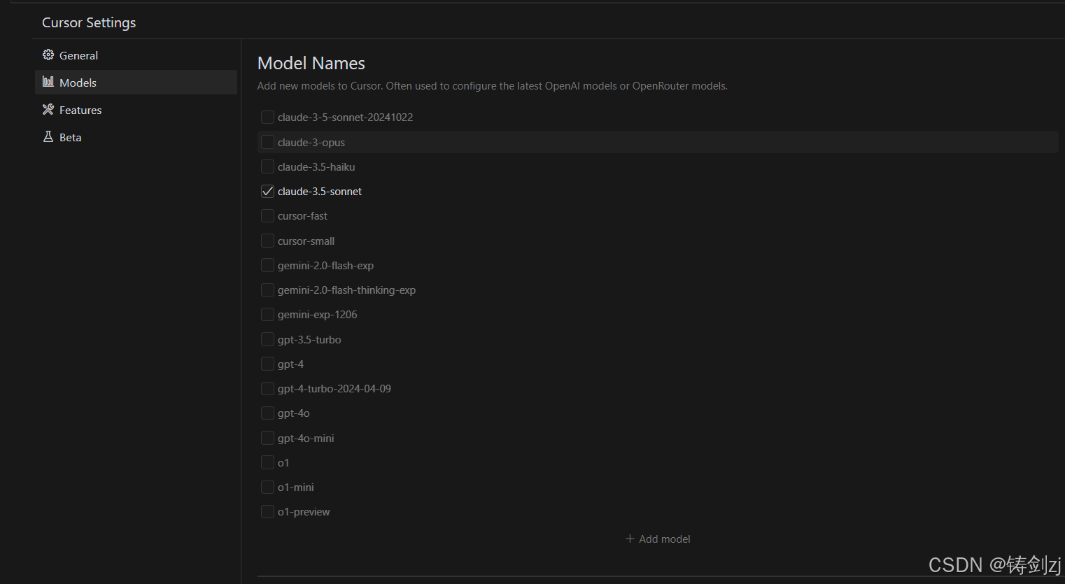1065x584 pixels.
Task: Enable the o1-mini checkbox
Action: tap(267, 487)
